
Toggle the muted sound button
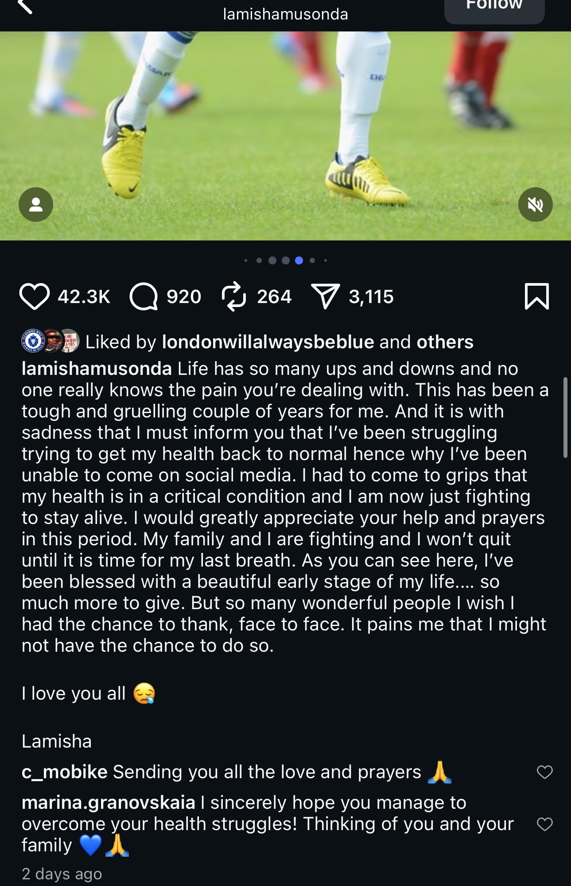click(x=535, y=205)
